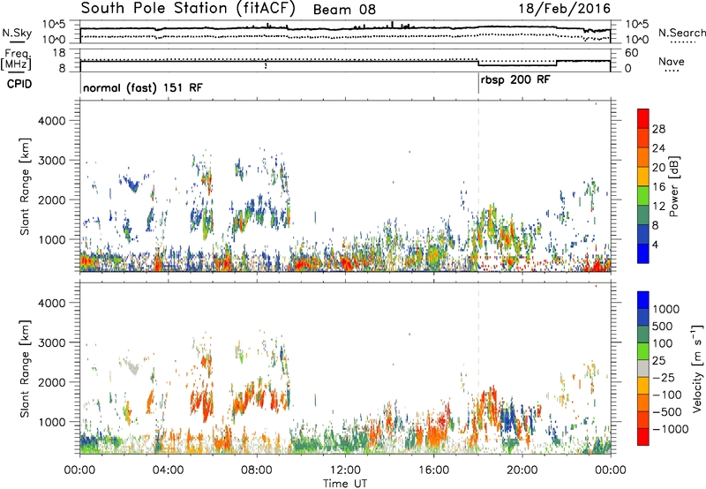
Task: Click the frequency step-down line near 18:00
Action: [478, 63]
